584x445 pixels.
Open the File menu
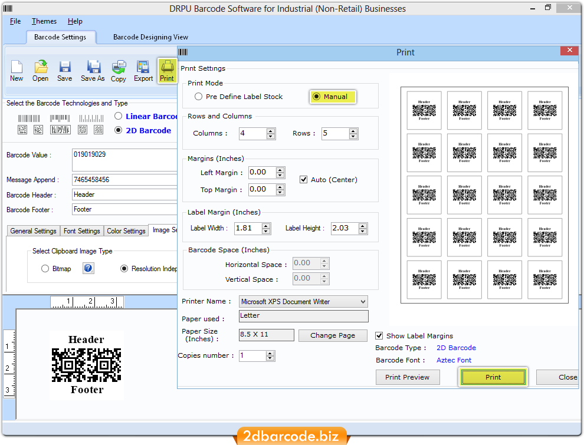click(x=15, y=21)
